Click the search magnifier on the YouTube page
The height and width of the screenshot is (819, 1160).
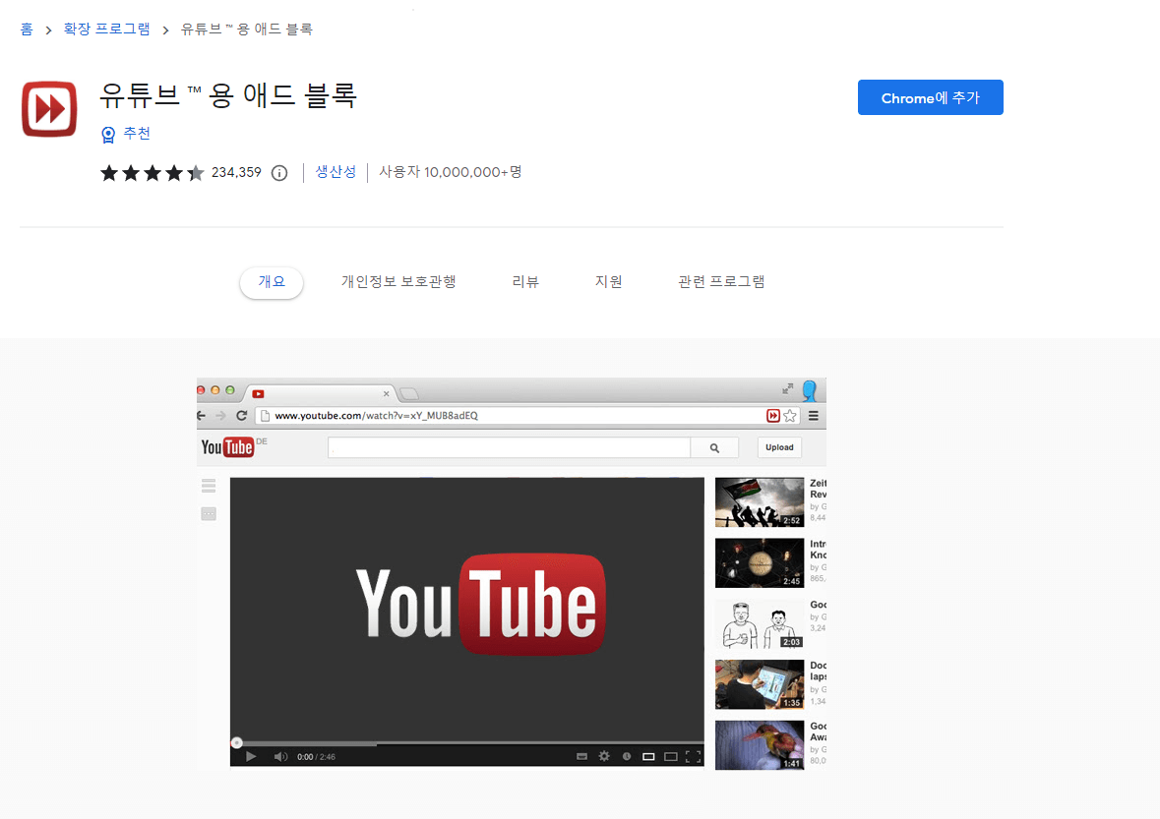pyautogui.click(x=714, y=446)
